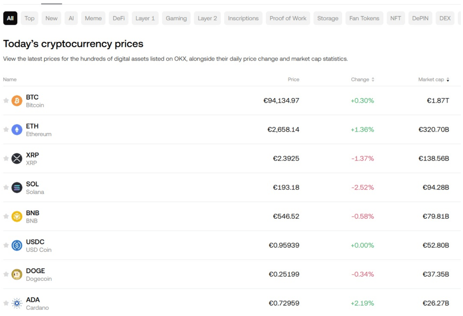Click the Bitcoin logo icon
The width and height of the screenshot is (463, 316).
(17, 100)
